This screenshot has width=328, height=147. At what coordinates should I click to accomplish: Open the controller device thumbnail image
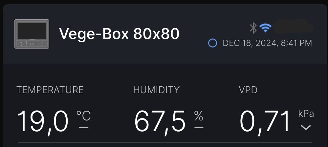click(x=32, y=34)
